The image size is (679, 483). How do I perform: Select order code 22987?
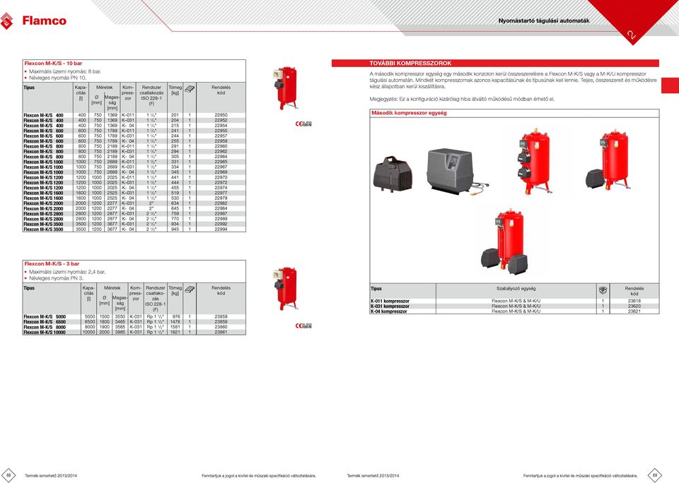pos(221,214)
